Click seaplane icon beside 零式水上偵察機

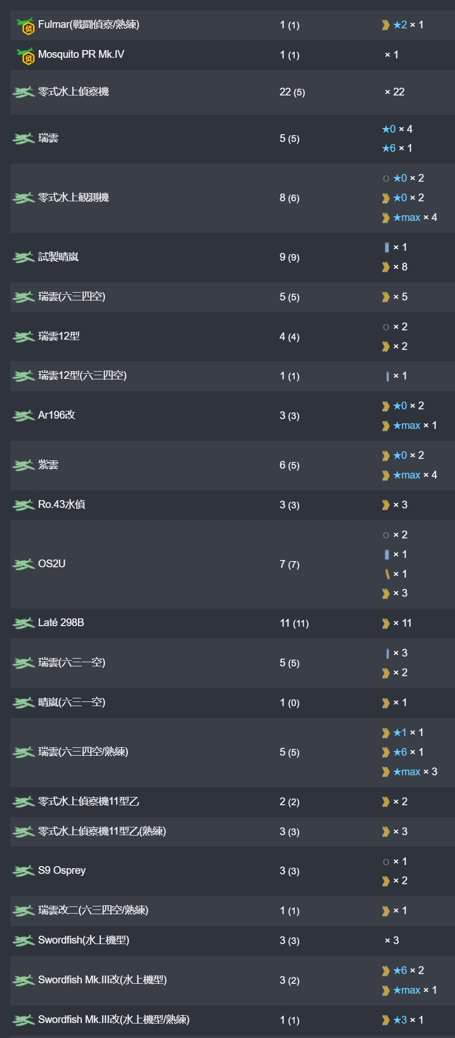(23, 92)
